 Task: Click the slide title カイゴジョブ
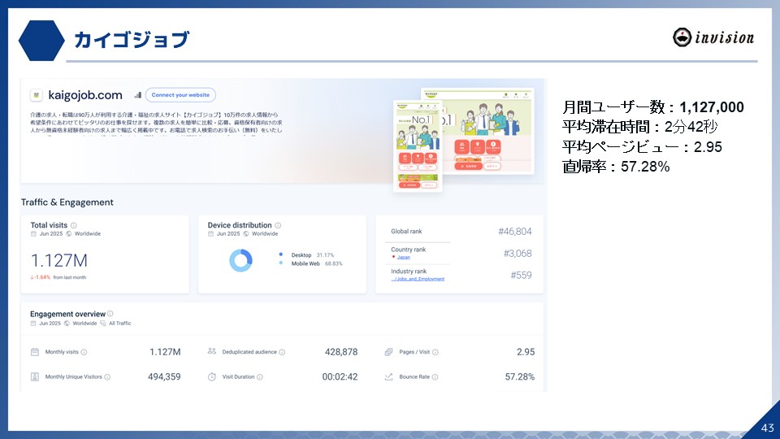132,39
